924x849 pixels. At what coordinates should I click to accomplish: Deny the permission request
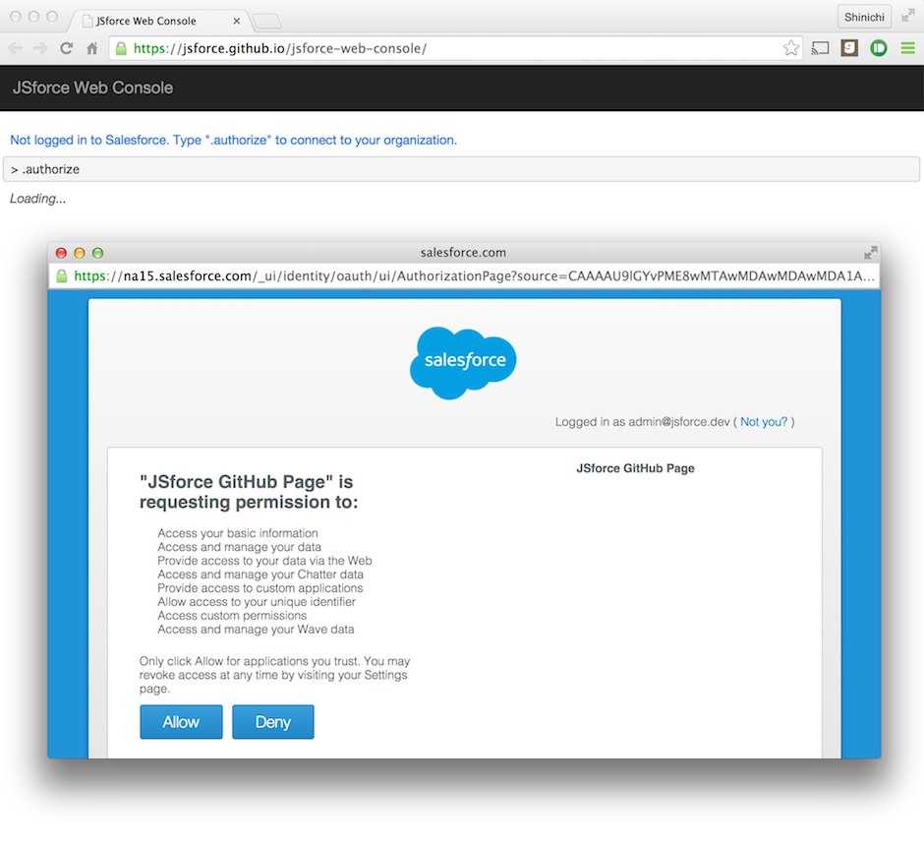272,721
